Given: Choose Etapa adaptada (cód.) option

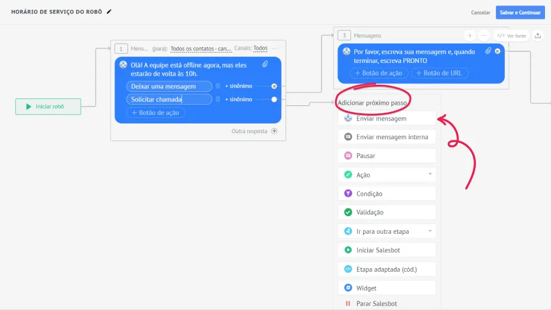Looking at the screenshot, I should (387, 269).
